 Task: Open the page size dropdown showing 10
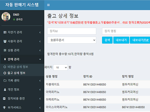pos(61,68)
